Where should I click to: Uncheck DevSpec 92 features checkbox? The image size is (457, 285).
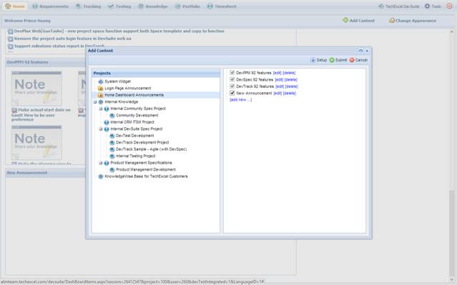point(232,79)
